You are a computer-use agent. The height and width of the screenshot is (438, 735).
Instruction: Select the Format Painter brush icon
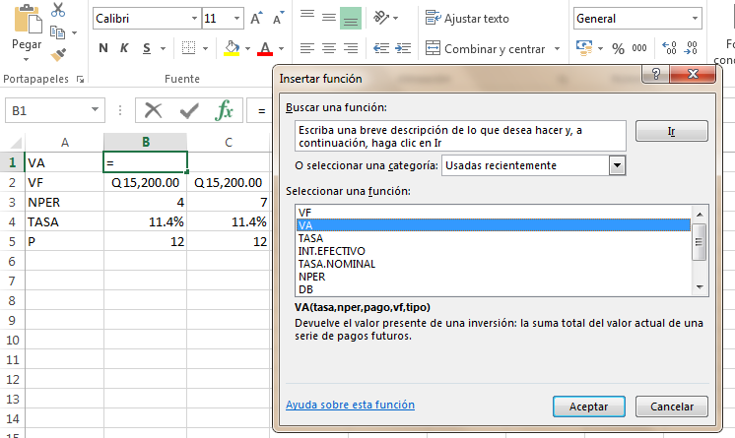click(58, 54)
